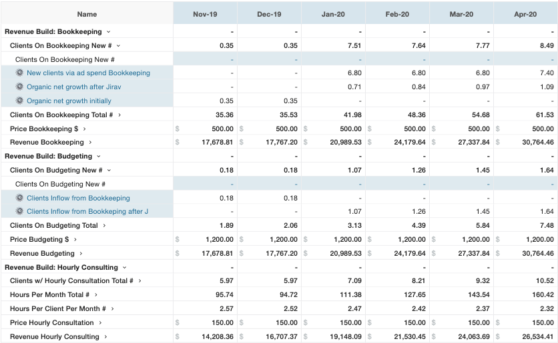Expand Hours Per Client Per Month # row

113,309
